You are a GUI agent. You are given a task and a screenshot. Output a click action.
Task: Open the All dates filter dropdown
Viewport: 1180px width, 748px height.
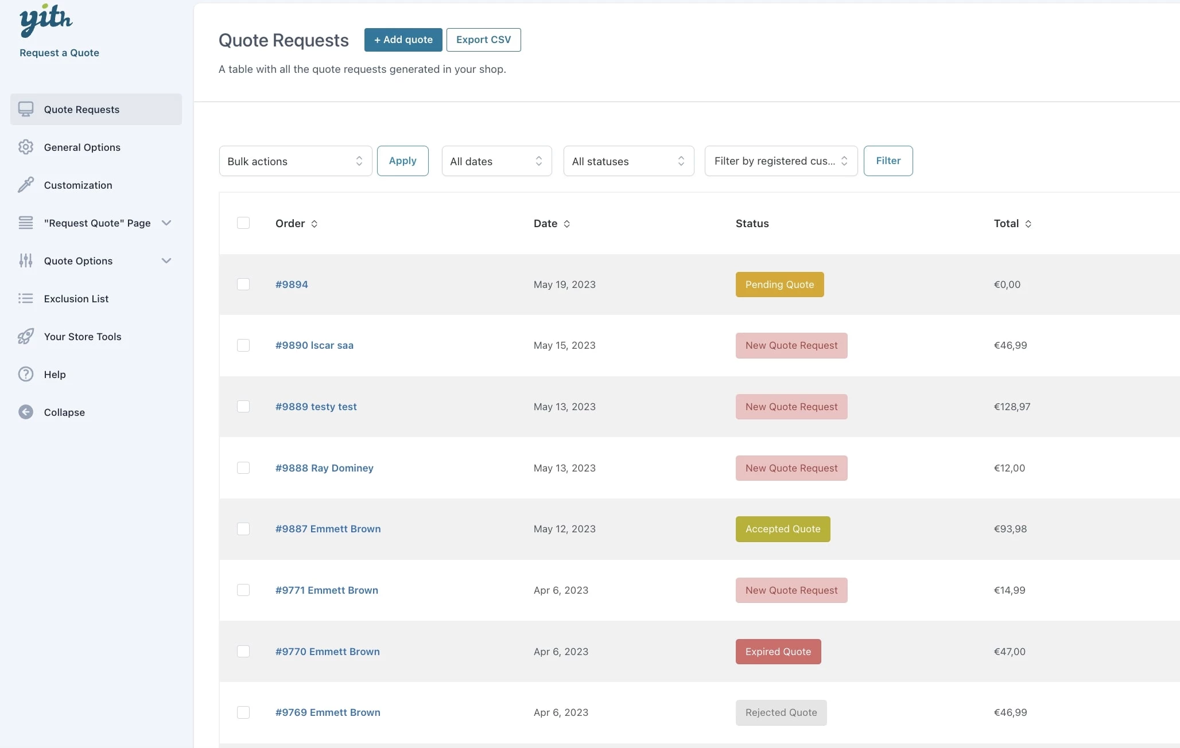[496, 161]
